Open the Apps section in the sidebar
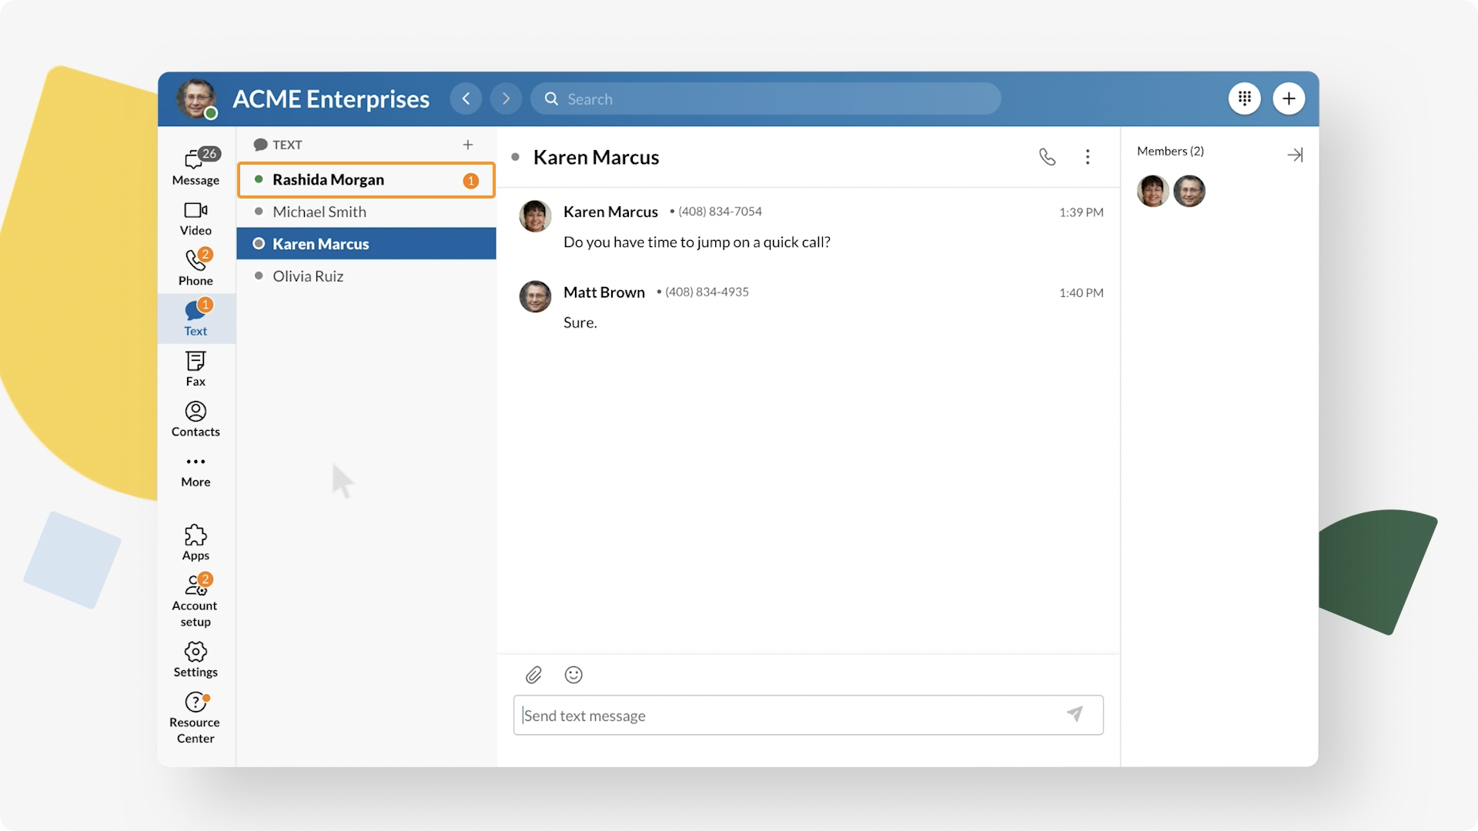This screenshot has height=831, width=1478. coord(196,540)
